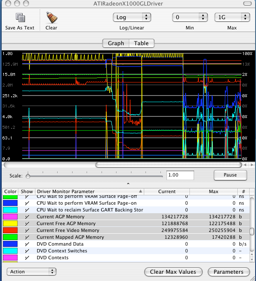Screen dimensions: 256x281
Task: Click the split-pane divider handle below Scale
Action: coord(128,184)
